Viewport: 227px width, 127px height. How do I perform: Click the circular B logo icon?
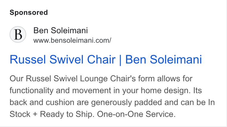18,34
